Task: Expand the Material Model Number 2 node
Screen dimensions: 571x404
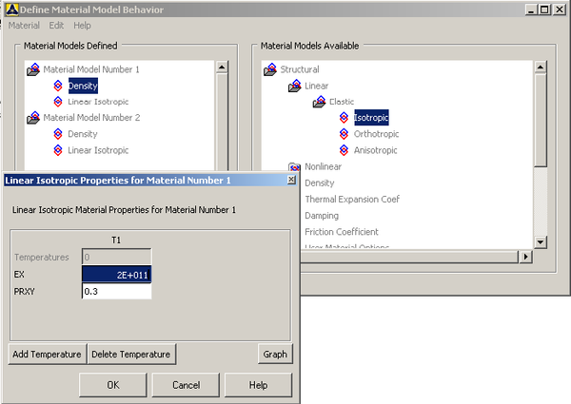Action: 33,118
